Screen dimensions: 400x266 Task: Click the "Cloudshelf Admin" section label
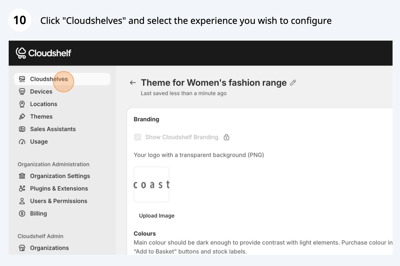point(40,236)
